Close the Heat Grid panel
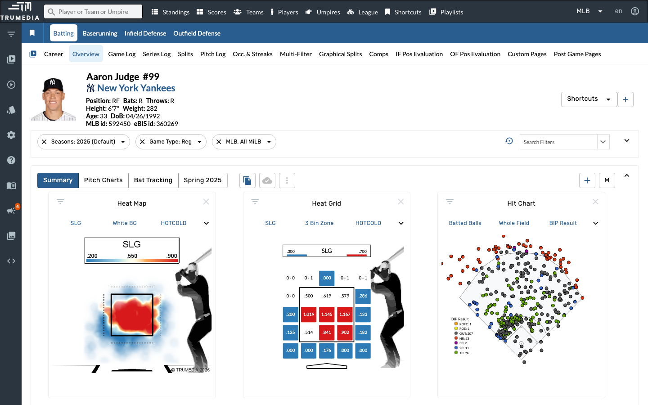The image size is (648, 405). 401,202
